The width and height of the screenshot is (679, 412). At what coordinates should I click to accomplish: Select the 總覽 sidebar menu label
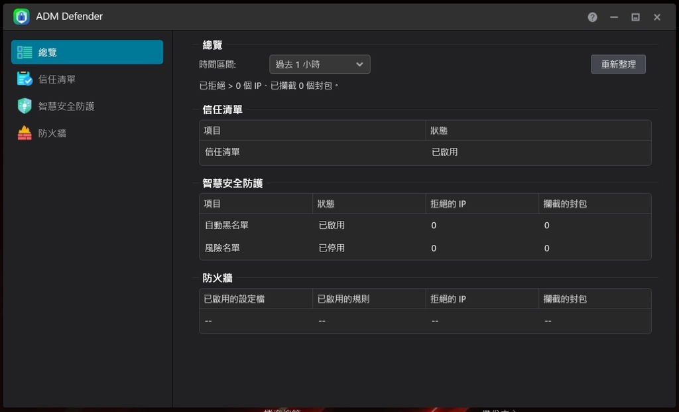pyautogui.click(x=48, y=52)
